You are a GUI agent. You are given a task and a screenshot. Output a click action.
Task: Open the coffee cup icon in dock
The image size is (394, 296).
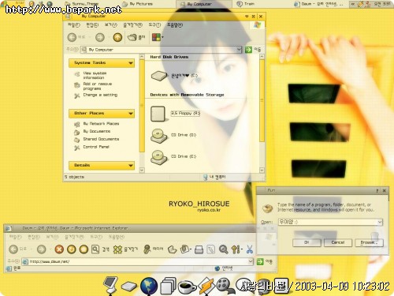tap(187, 287)
